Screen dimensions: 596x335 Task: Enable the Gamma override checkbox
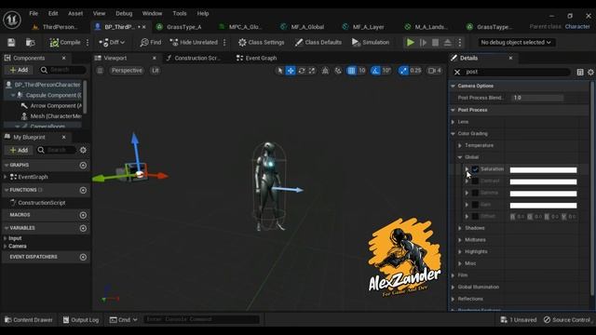[x=475, y=193]
